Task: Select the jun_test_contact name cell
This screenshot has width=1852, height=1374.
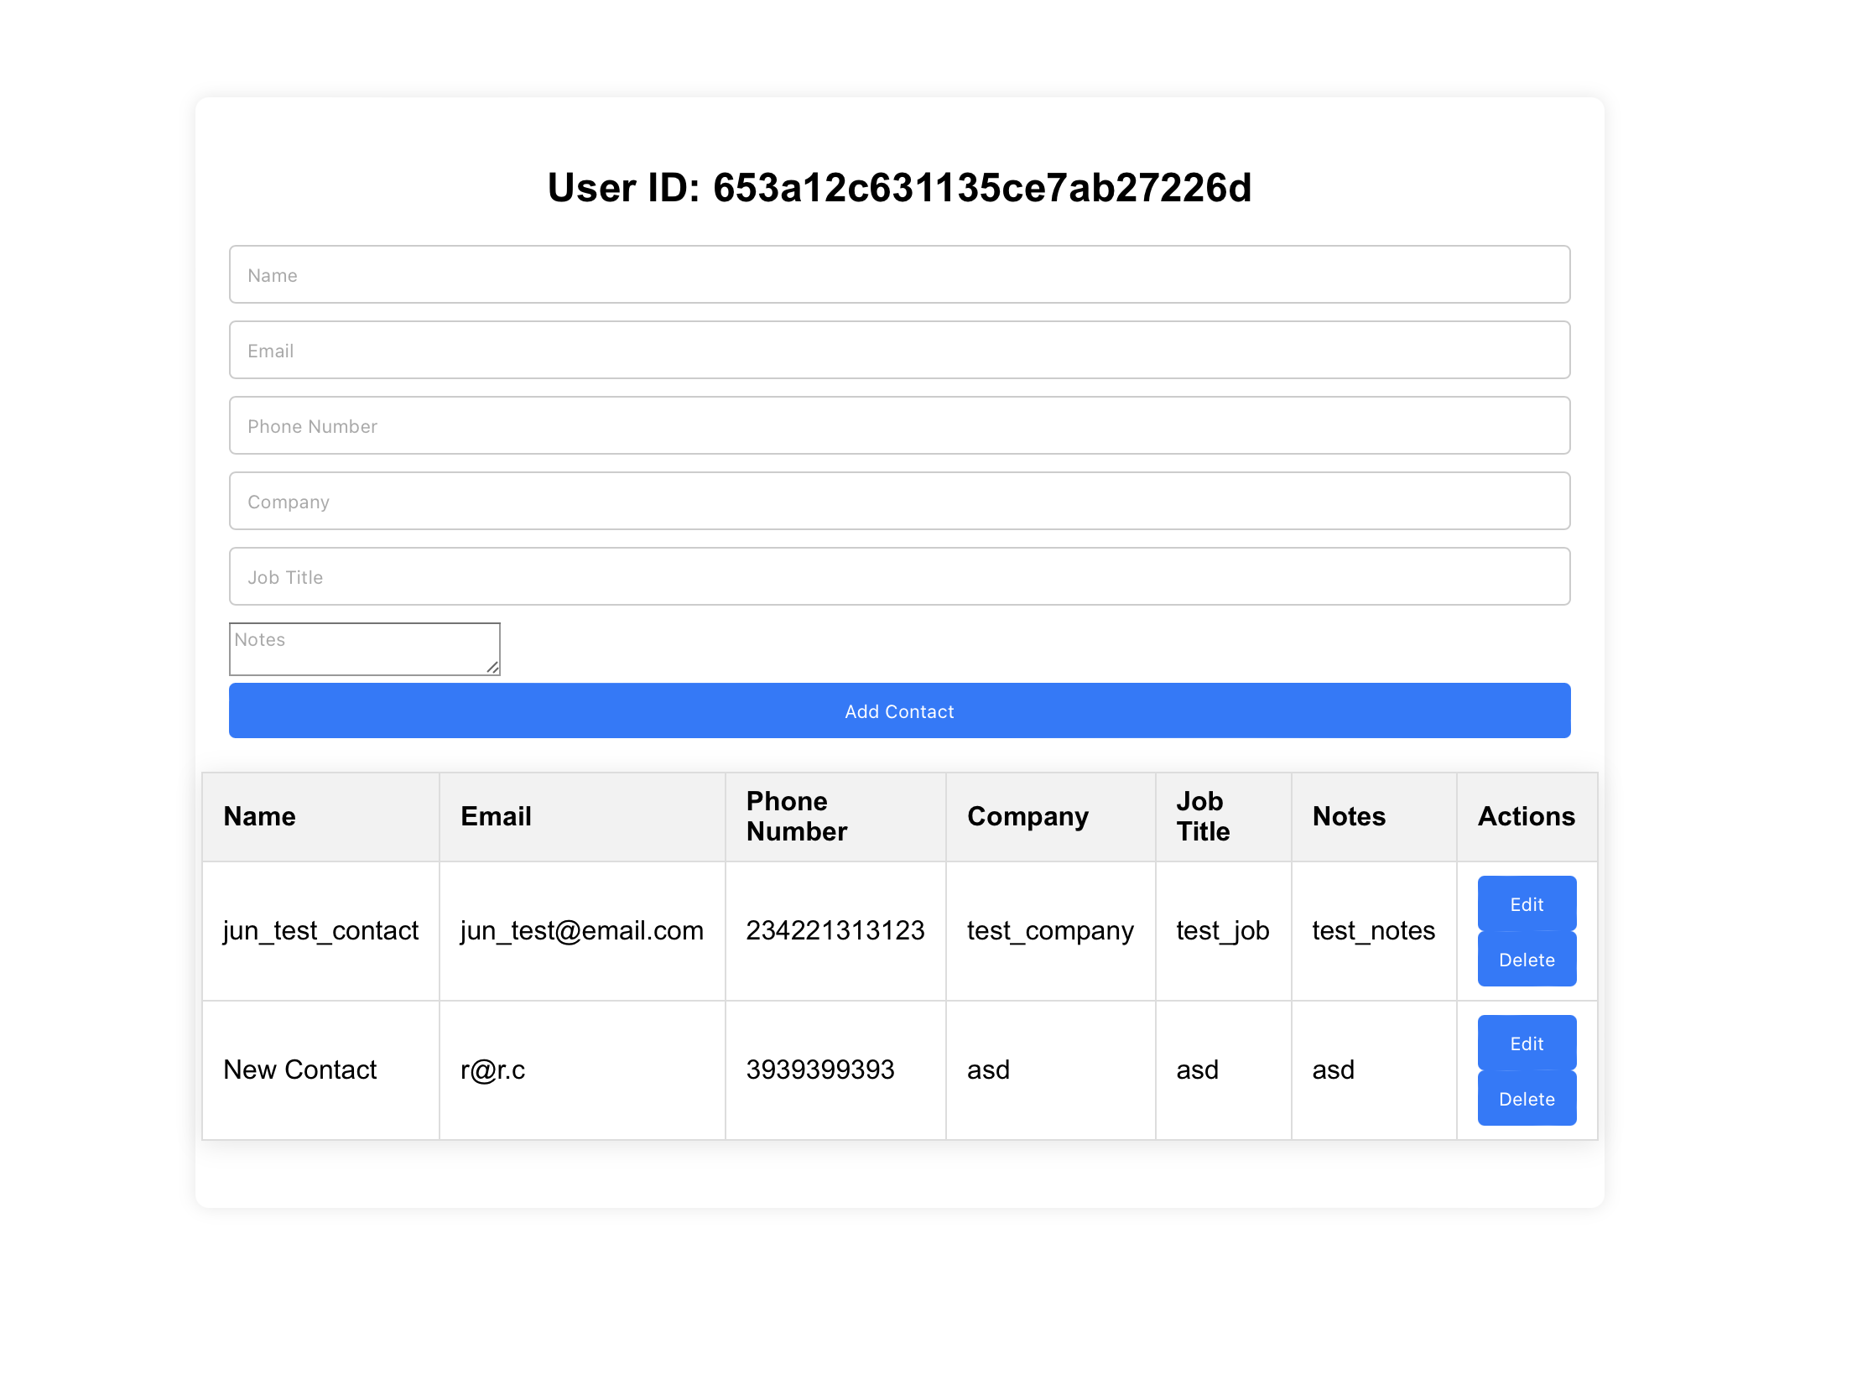Action: 320,930
